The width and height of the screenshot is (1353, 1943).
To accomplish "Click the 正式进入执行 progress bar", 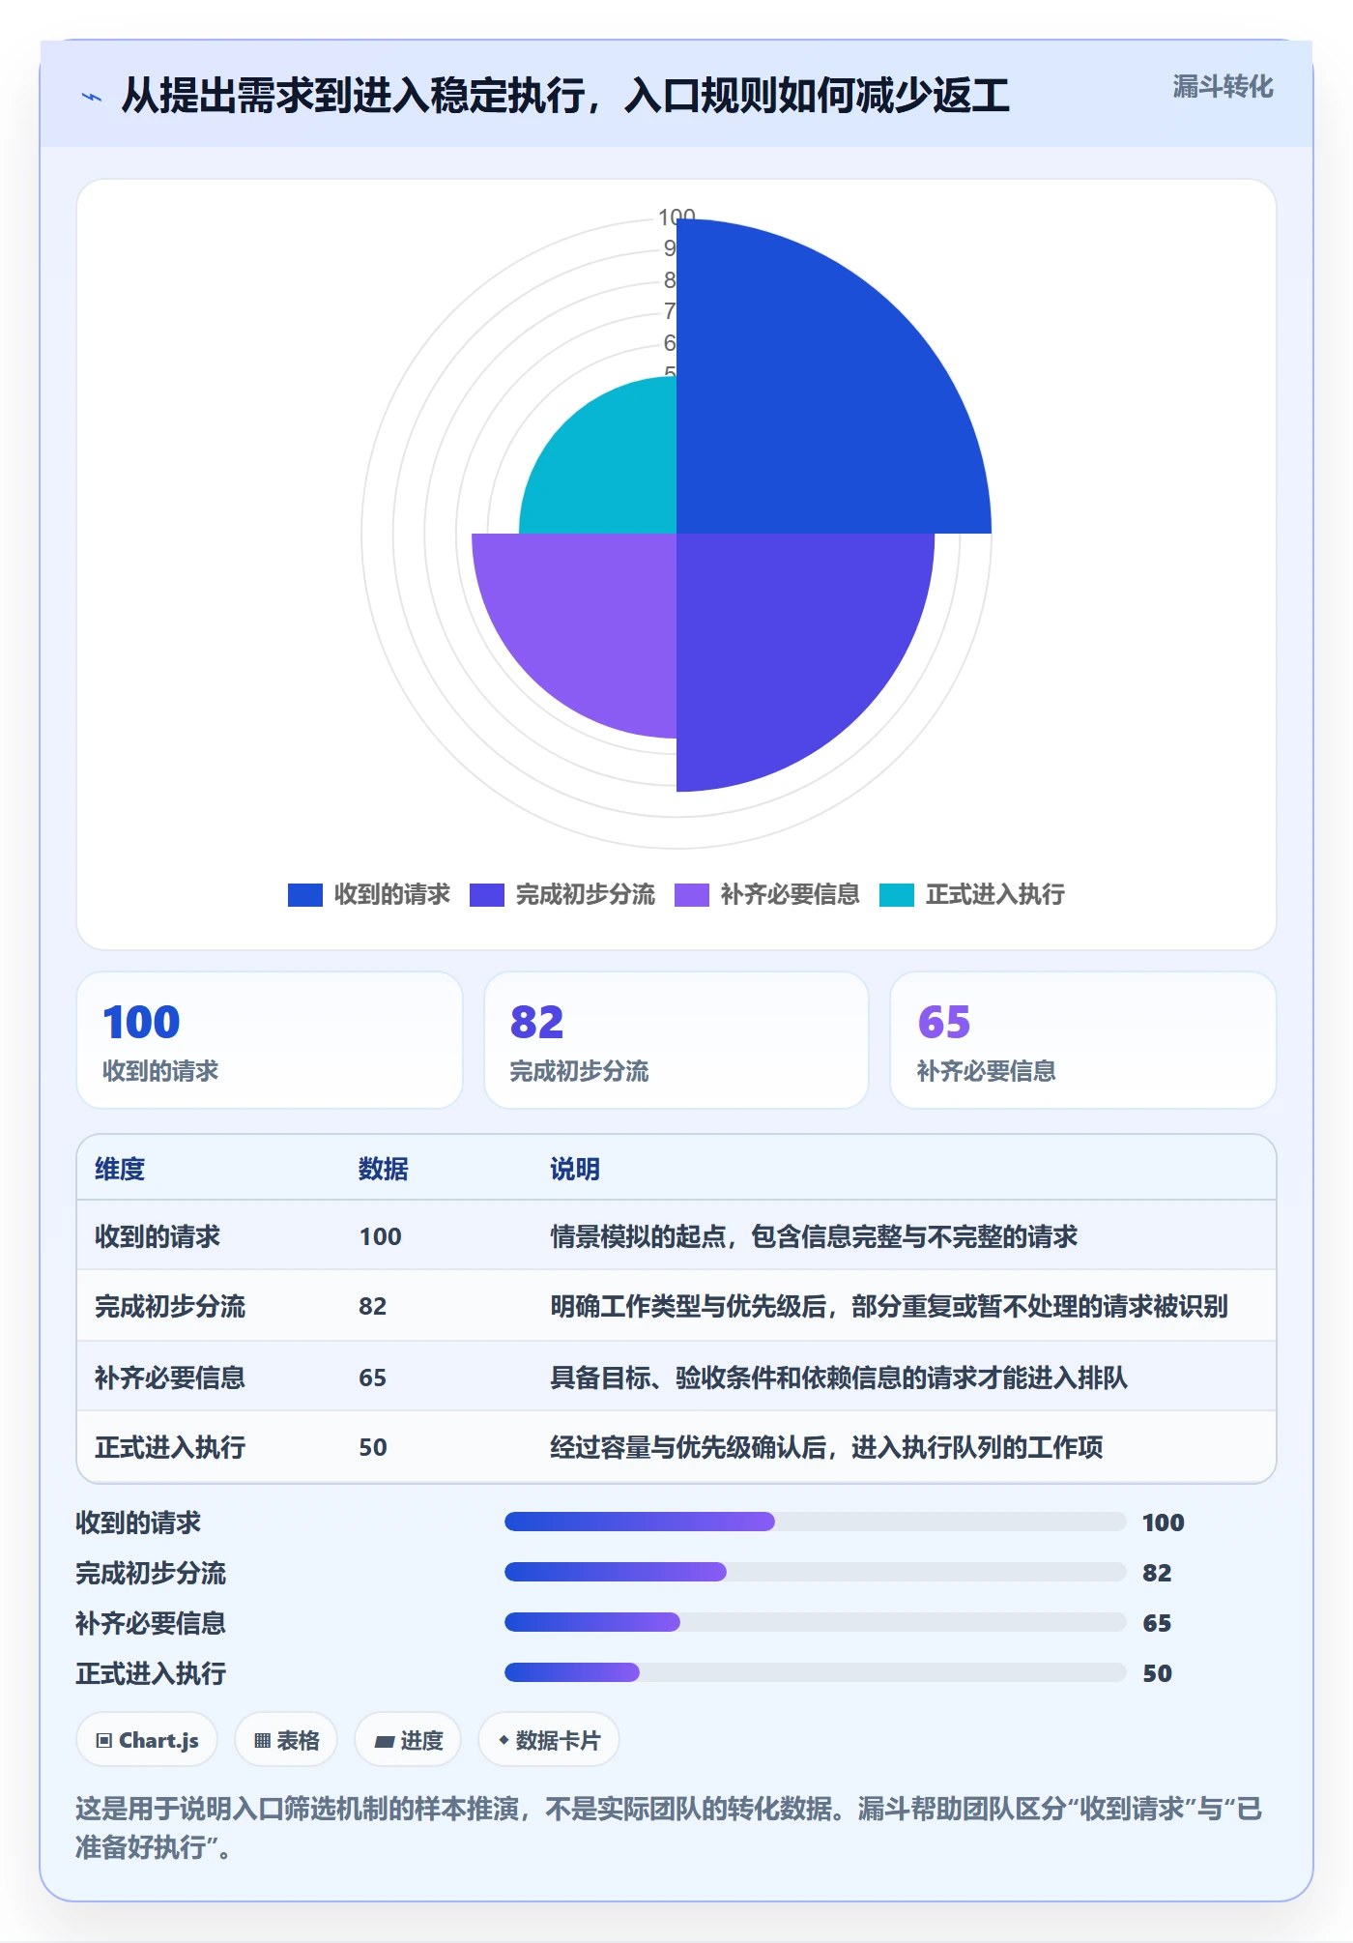I will [x=815, y=1672].
